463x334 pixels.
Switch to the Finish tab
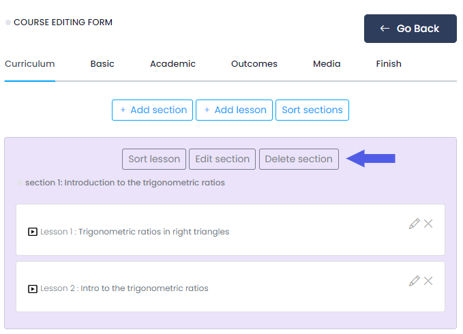[x=389, y=64]
